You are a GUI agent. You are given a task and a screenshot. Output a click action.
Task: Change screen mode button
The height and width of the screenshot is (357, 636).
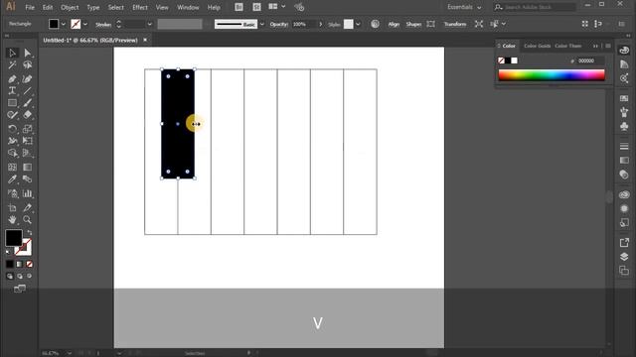[20, 289]
